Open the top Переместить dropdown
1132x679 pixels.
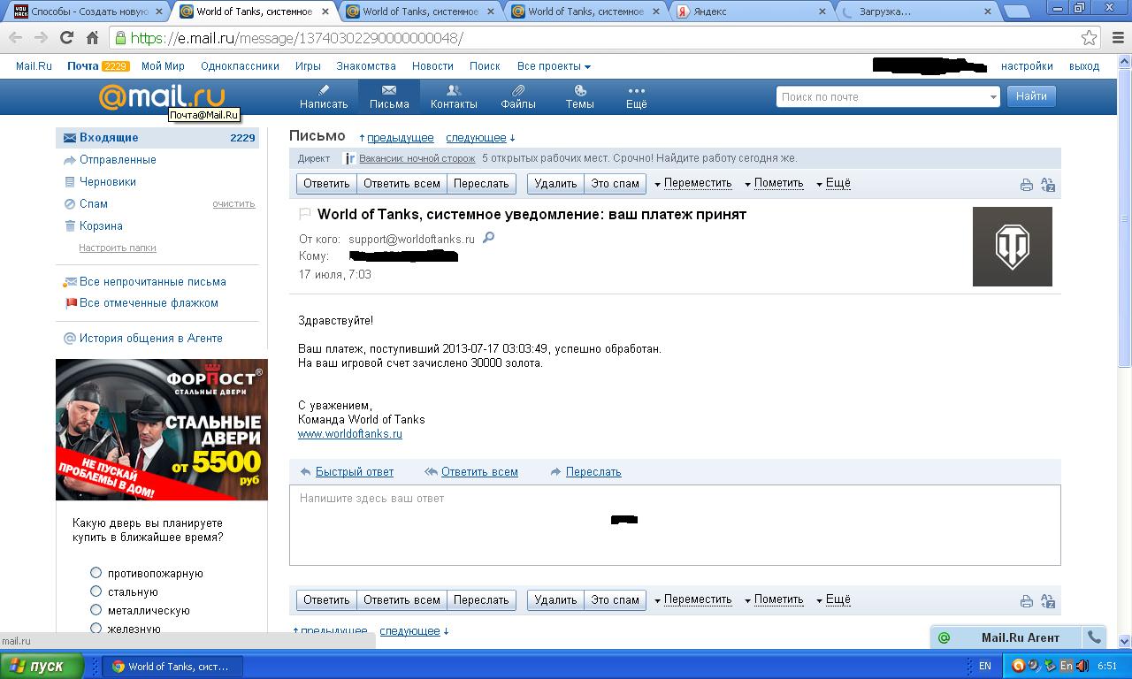pos(693,183)
